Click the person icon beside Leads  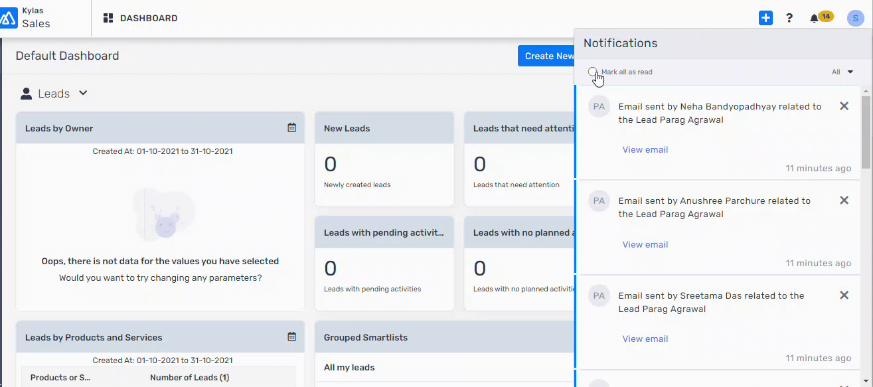(x=27, y=94)
